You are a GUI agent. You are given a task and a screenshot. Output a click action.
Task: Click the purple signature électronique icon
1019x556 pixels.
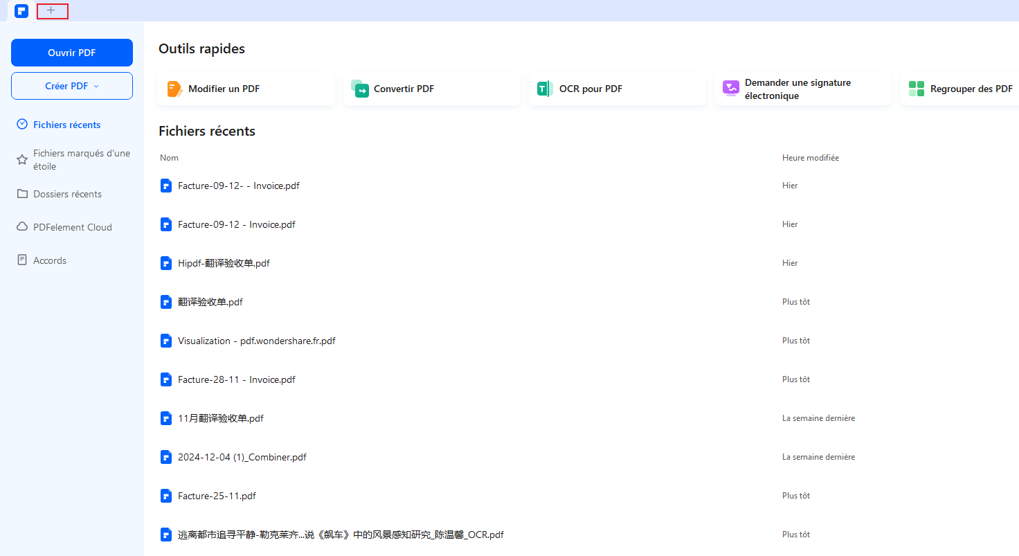(731, 88)
